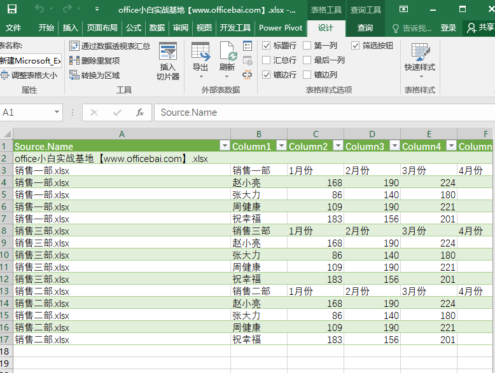Expand the Name Box dropdown arrow
Viewport: 495px width, 373px height.
(x=57, y=112)
